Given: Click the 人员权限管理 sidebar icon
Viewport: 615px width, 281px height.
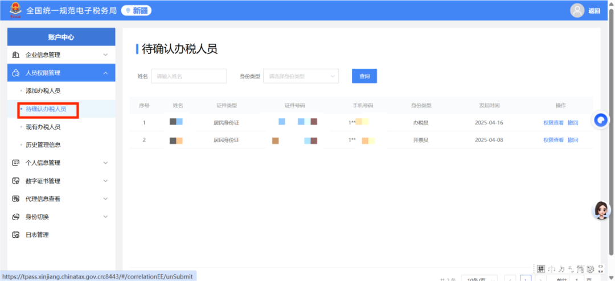Looking at the screenshot, I should (16, 73).
